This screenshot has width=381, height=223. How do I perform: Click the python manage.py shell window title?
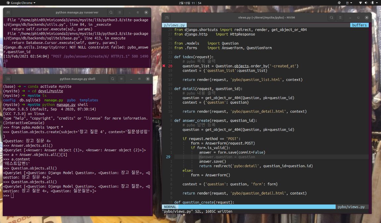(x=77, y=79)
